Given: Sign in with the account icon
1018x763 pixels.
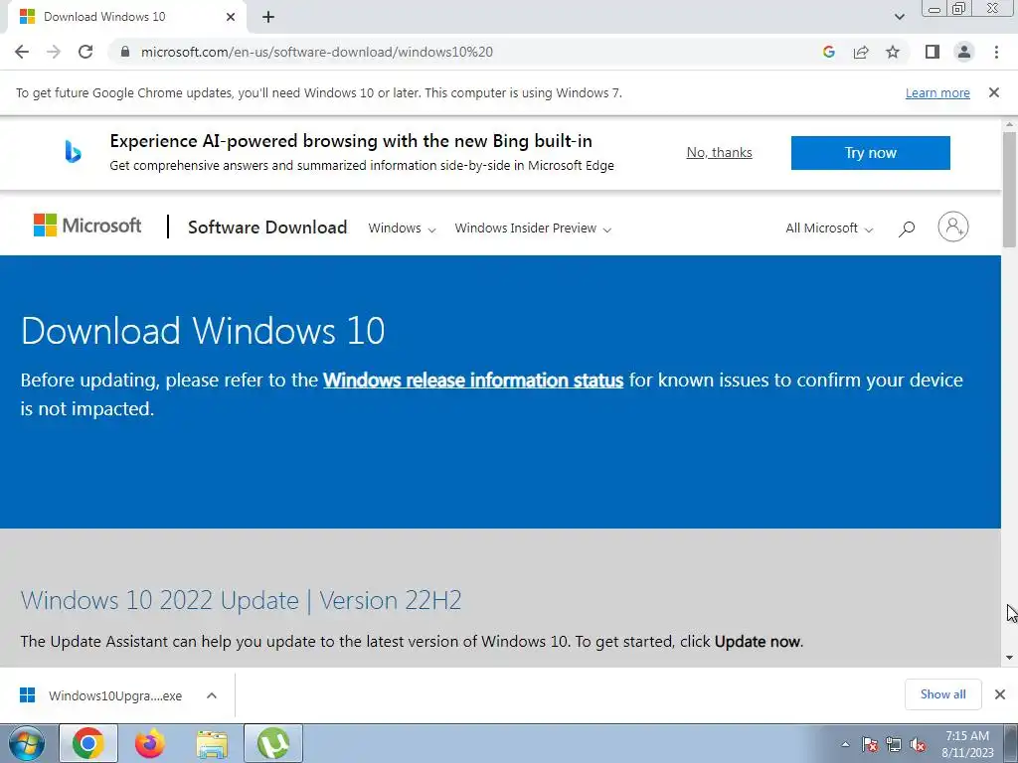Looking at the screenshot, I should point(953,227).
